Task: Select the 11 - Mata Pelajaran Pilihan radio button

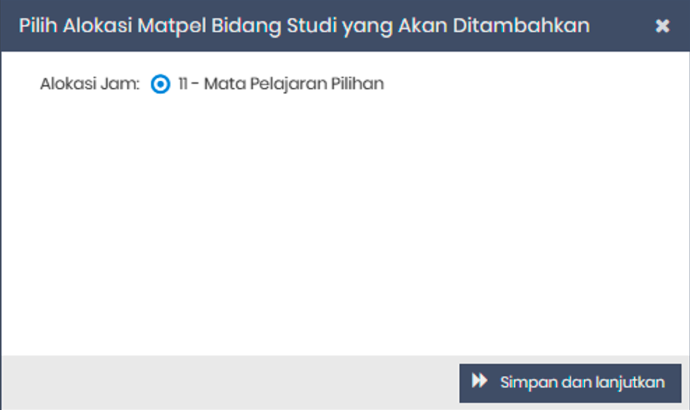Action: [x=160, y=84]
